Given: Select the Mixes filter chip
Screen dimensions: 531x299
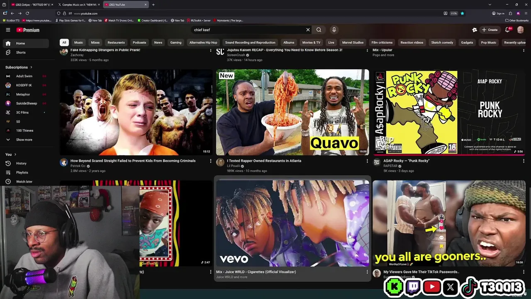Looking at the screenshot, I should 95,42.
